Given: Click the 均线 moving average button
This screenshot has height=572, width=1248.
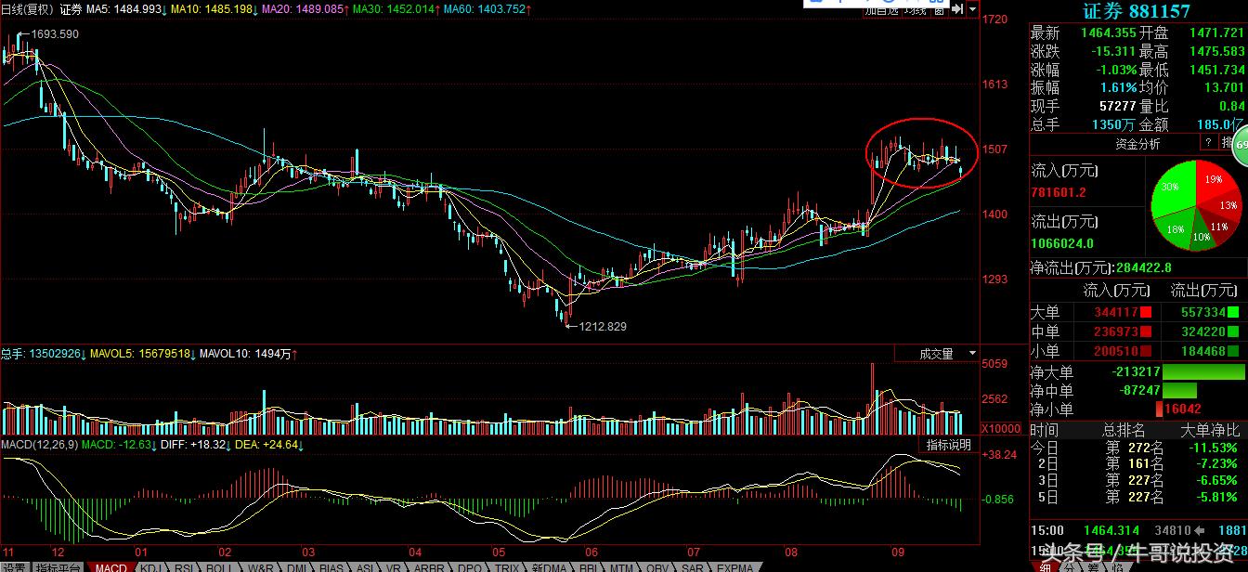Looking at the screenshot, I should pos(916,9).
